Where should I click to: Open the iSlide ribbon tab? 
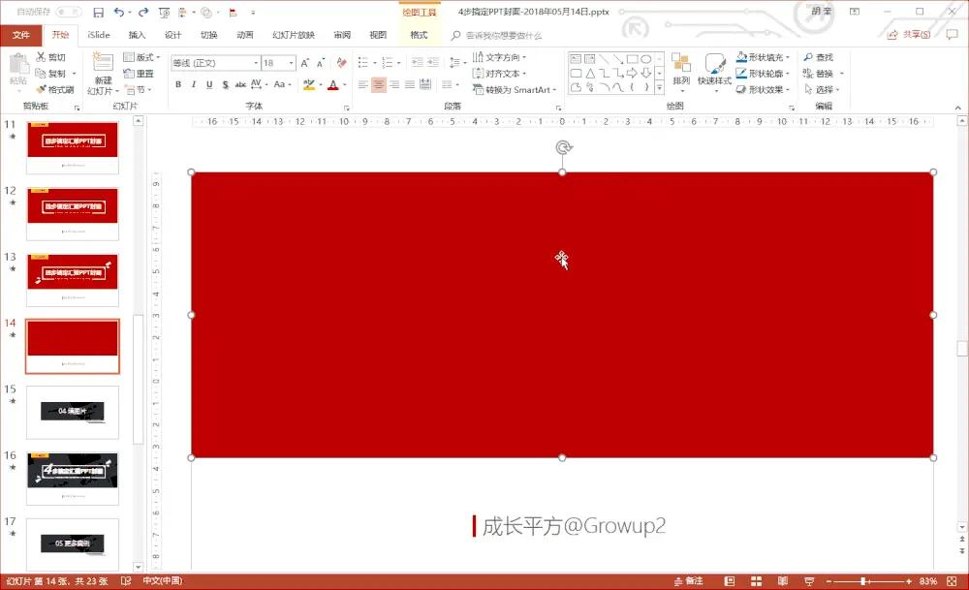(99, 35)
